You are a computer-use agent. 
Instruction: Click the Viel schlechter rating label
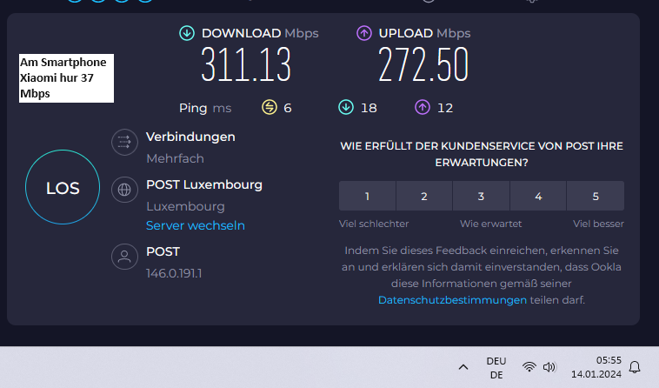(x=374, y=224)
